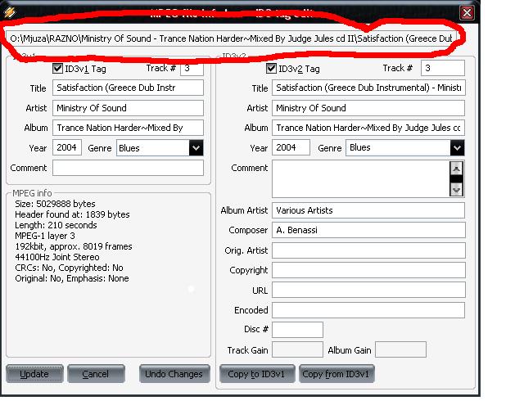
Task: Click the ID3v1 Year field
Action: click(x=67, y=148)
